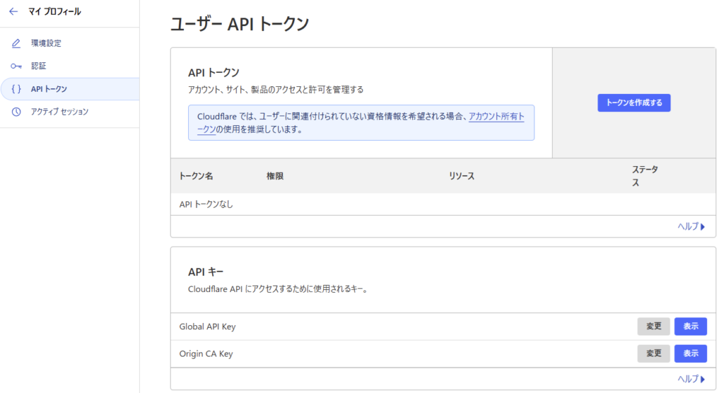The height and width of the screenshot is (393, 719).
Task: Click the clock icon for アクティブ セッション
Action: click(16, 111)
